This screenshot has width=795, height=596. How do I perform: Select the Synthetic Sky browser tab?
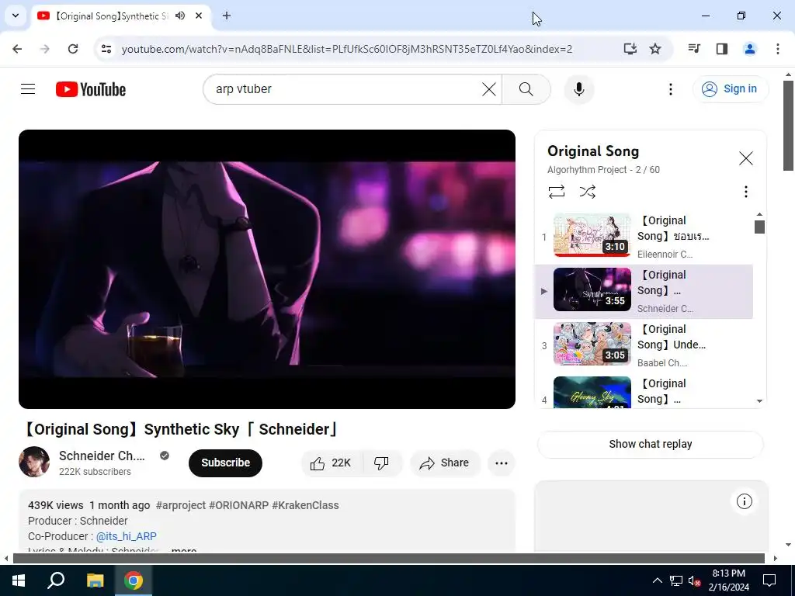coord(120,16)
